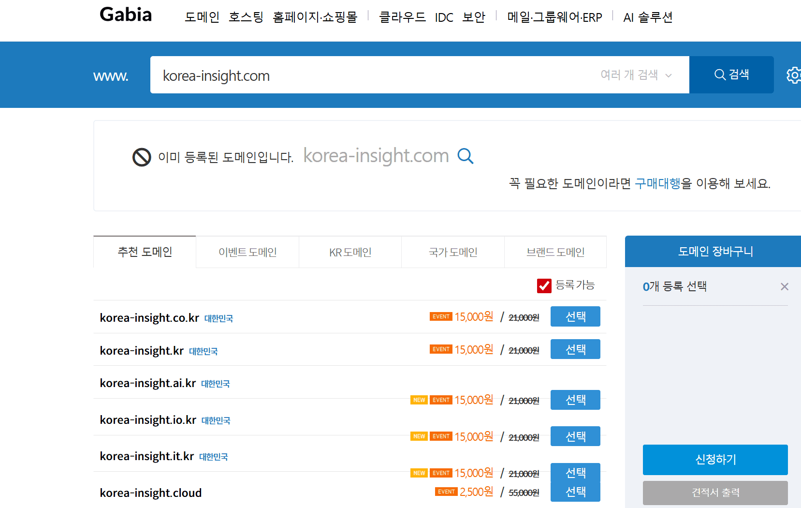
Task: Select korea-insight.co.kr with 선택 button
Action: [x=575, y=316]
